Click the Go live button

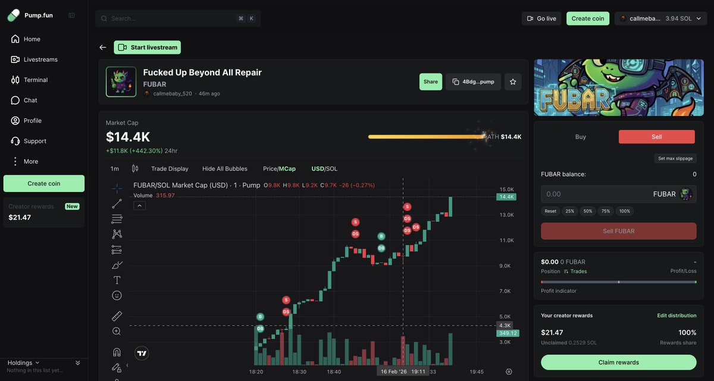coord(541,18)
